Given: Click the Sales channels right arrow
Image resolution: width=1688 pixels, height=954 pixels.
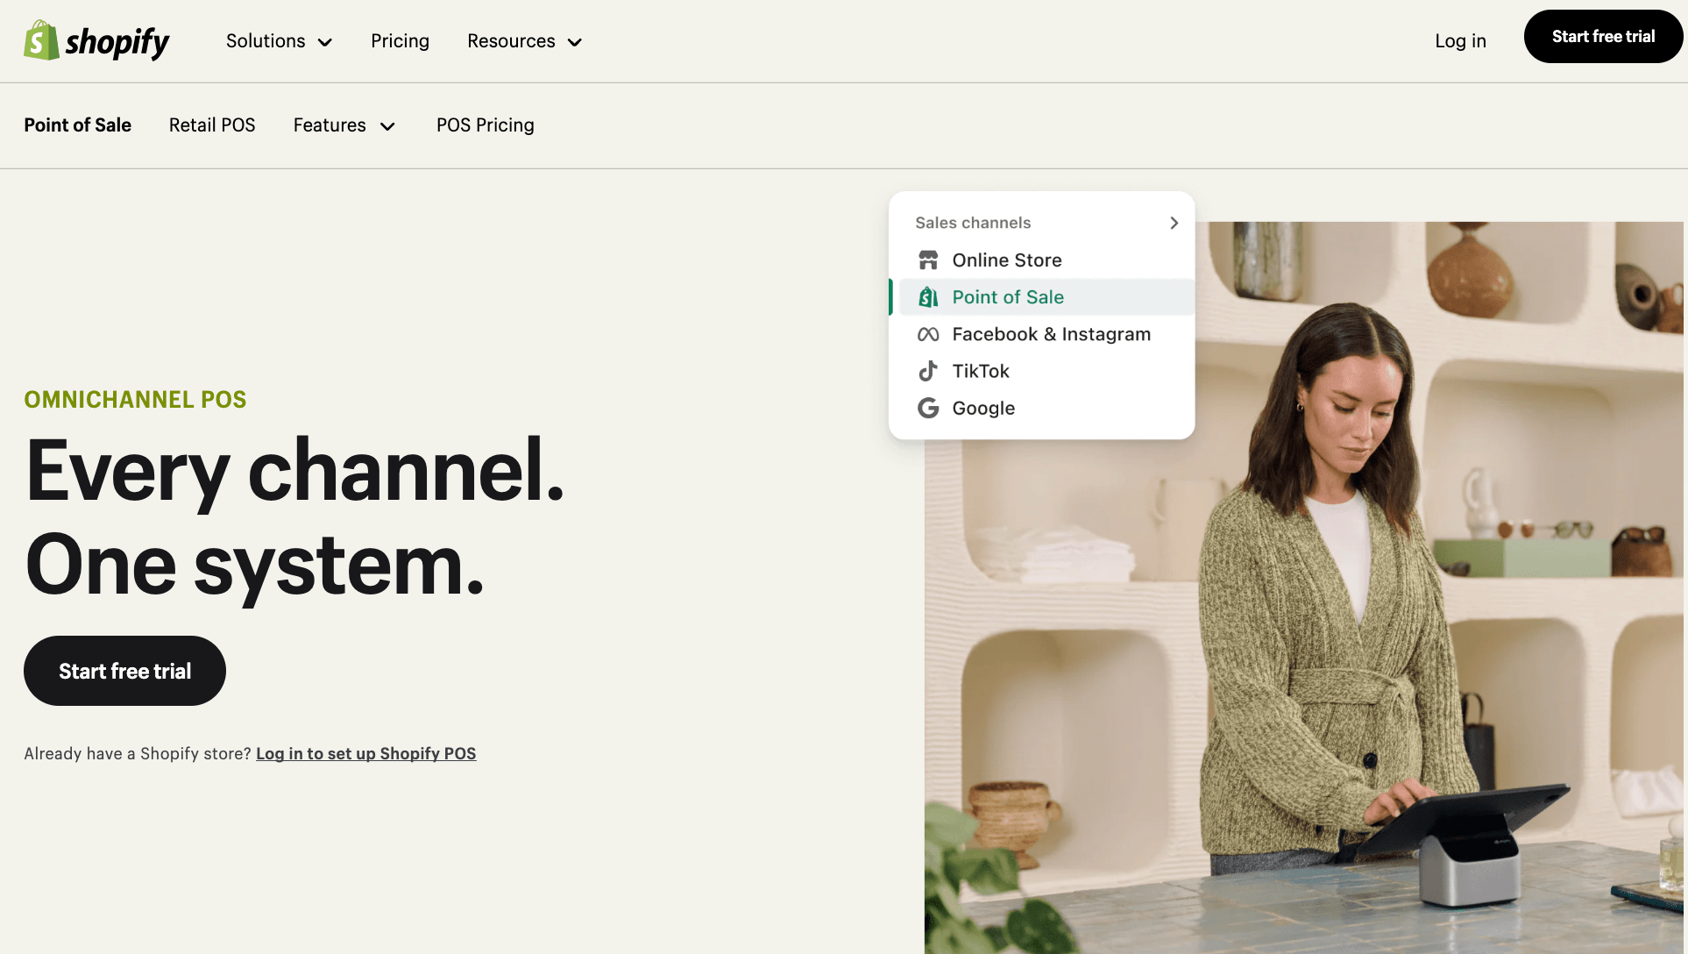Looking at the screenshot, I should pyautogui.click(x=1174, y=223).
